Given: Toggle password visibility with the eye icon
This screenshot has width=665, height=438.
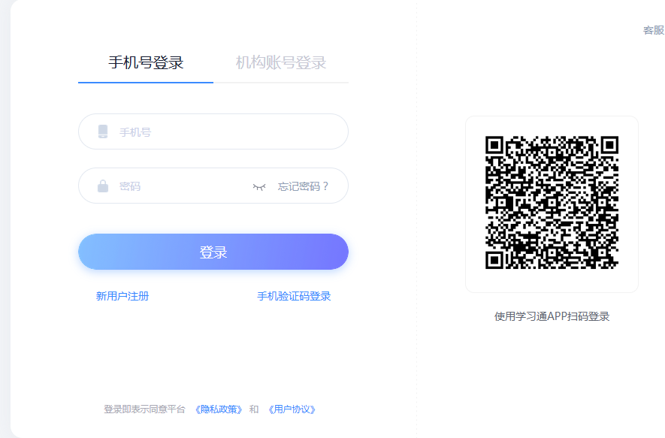Looking at the screenshot, I should click(259, 186).
